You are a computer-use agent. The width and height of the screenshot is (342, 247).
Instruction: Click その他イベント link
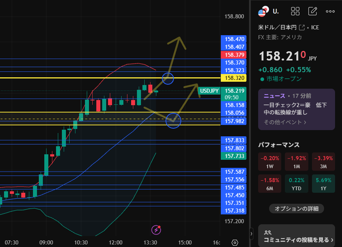point(285,122)
